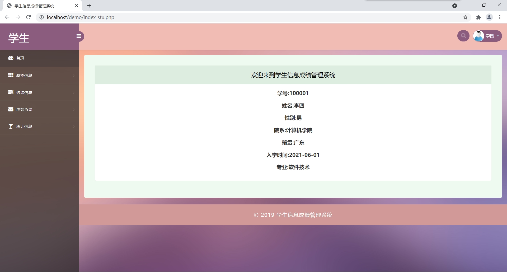Click the 首页 dashboard icon
507x272 pixels.
[11, 58]
